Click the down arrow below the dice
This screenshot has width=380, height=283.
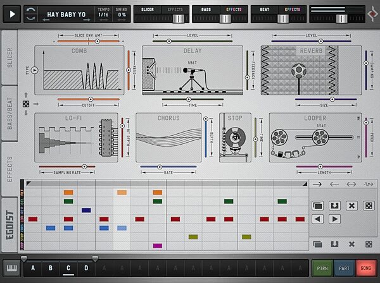26,113
